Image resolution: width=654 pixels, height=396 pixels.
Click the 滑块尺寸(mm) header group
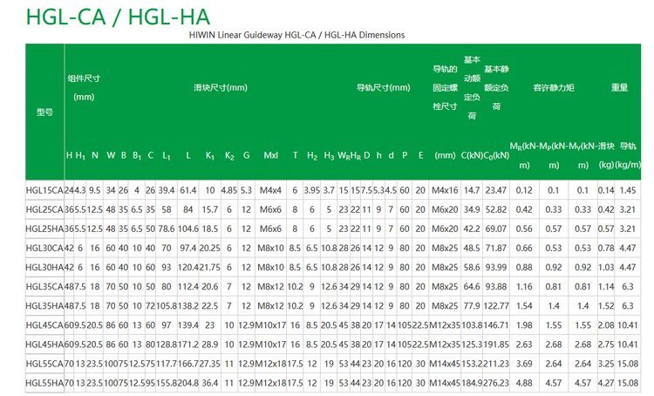[221, 88]
